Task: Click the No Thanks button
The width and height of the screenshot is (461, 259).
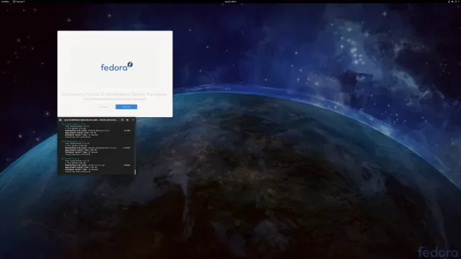Action: tap(104, 107)
